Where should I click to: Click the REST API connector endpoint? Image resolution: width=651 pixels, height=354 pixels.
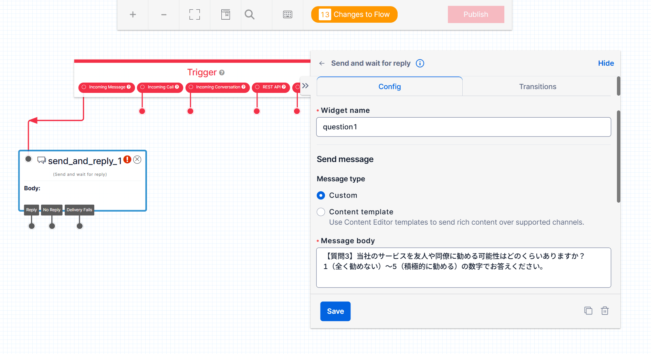pos(257,111)
